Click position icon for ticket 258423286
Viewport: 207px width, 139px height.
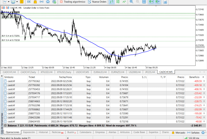coord(5,117)
